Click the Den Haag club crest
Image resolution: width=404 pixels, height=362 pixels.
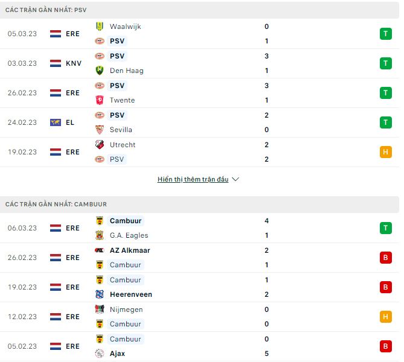(100, 71)
